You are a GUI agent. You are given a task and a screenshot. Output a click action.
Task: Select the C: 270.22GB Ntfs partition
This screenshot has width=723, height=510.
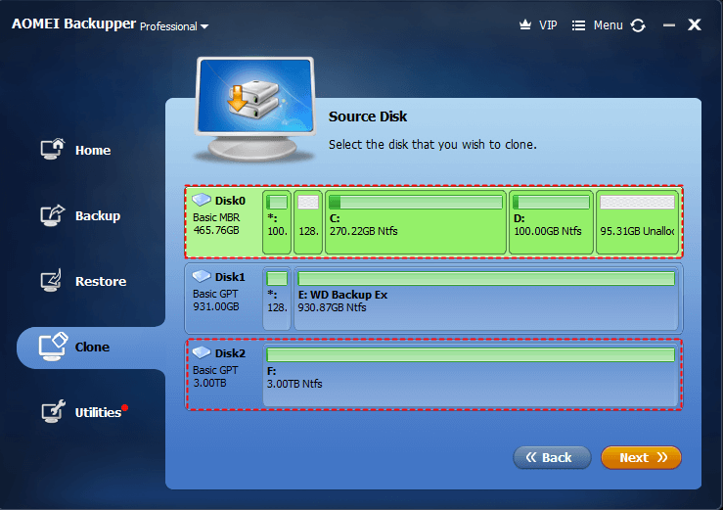click(416, 222)
